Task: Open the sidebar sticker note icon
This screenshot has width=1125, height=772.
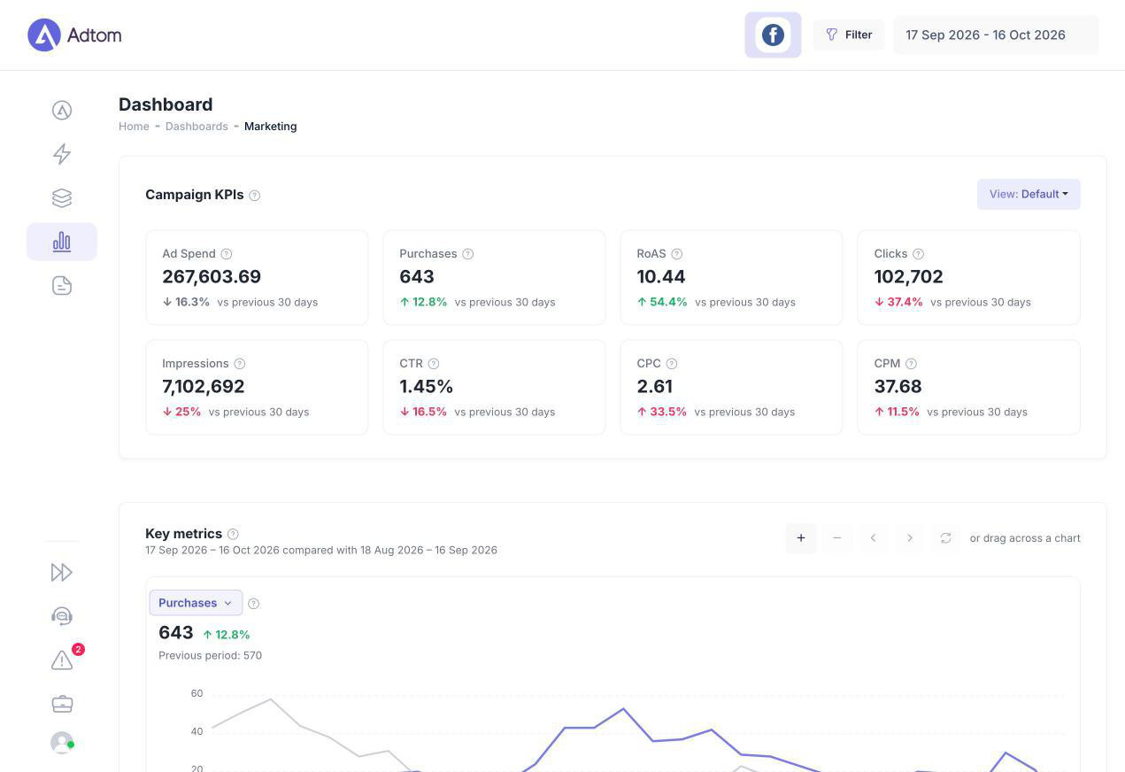Action: (x=62, y=285)
